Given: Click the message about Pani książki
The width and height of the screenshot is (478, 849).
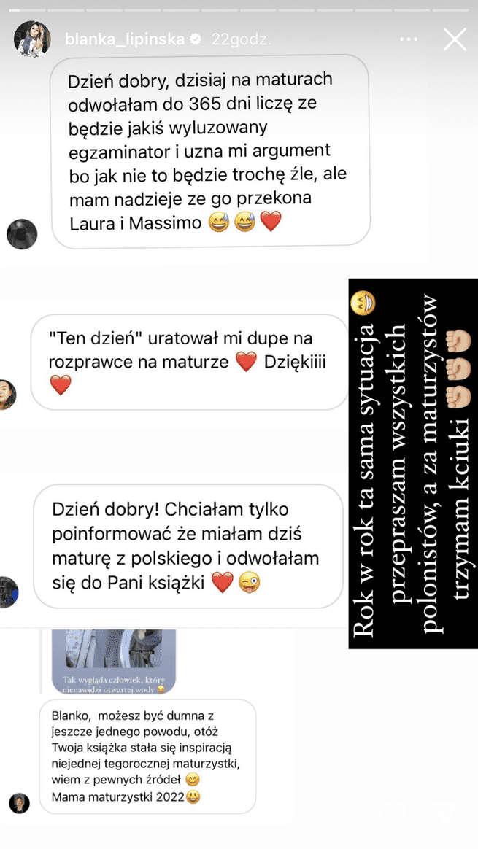Looking at the screenshot, I should pos(188,546).
